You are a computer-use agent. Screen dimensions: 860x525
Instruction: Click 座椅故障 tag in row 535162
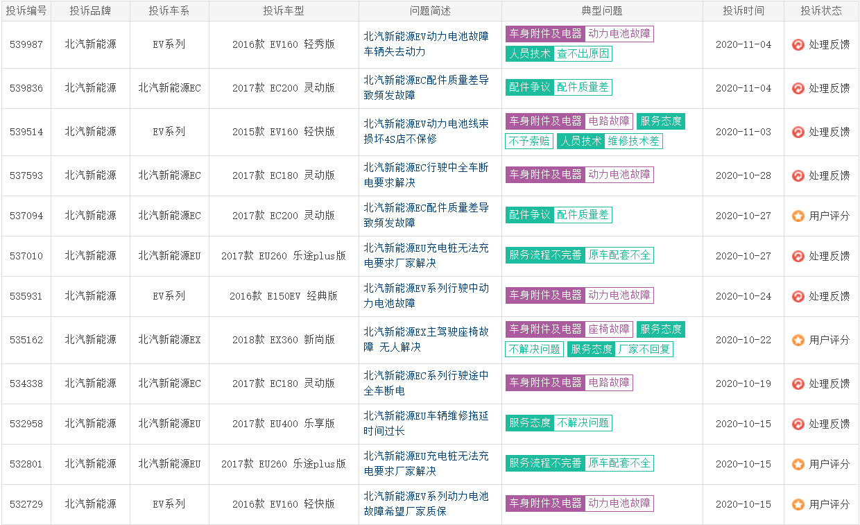click(609, 329)
